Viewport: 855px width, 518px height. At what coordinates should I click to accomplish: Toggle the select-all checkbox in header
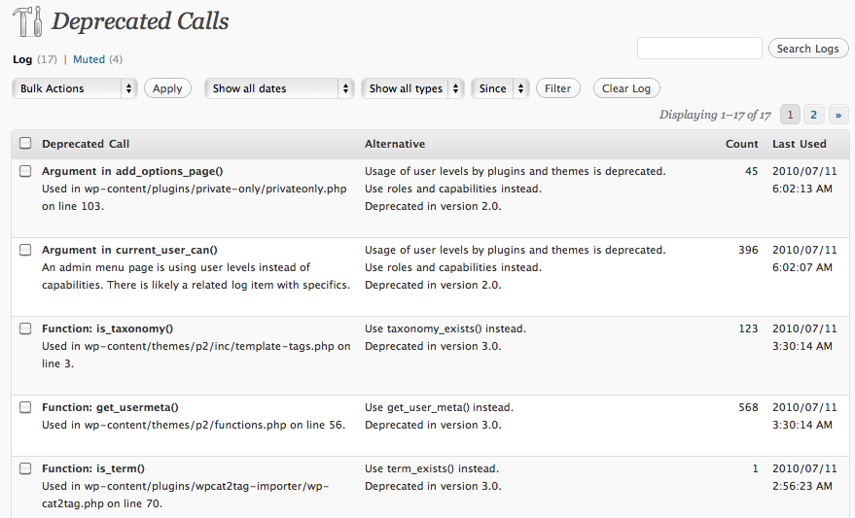click(25, 144)
